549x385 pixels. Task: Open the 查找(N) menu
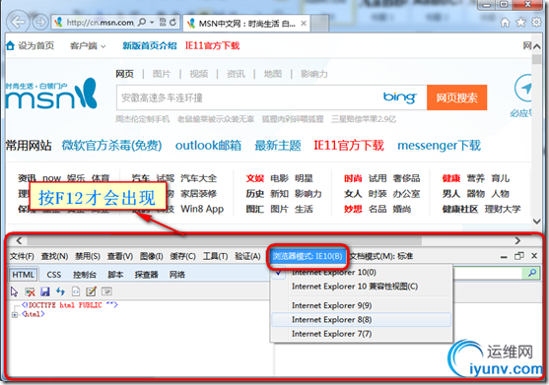coord(54,256)
